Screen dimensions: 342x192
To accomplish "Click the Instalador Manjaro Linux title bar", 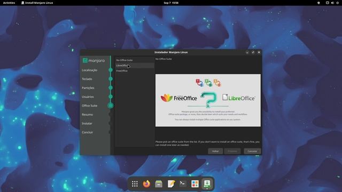I will 171,52.
